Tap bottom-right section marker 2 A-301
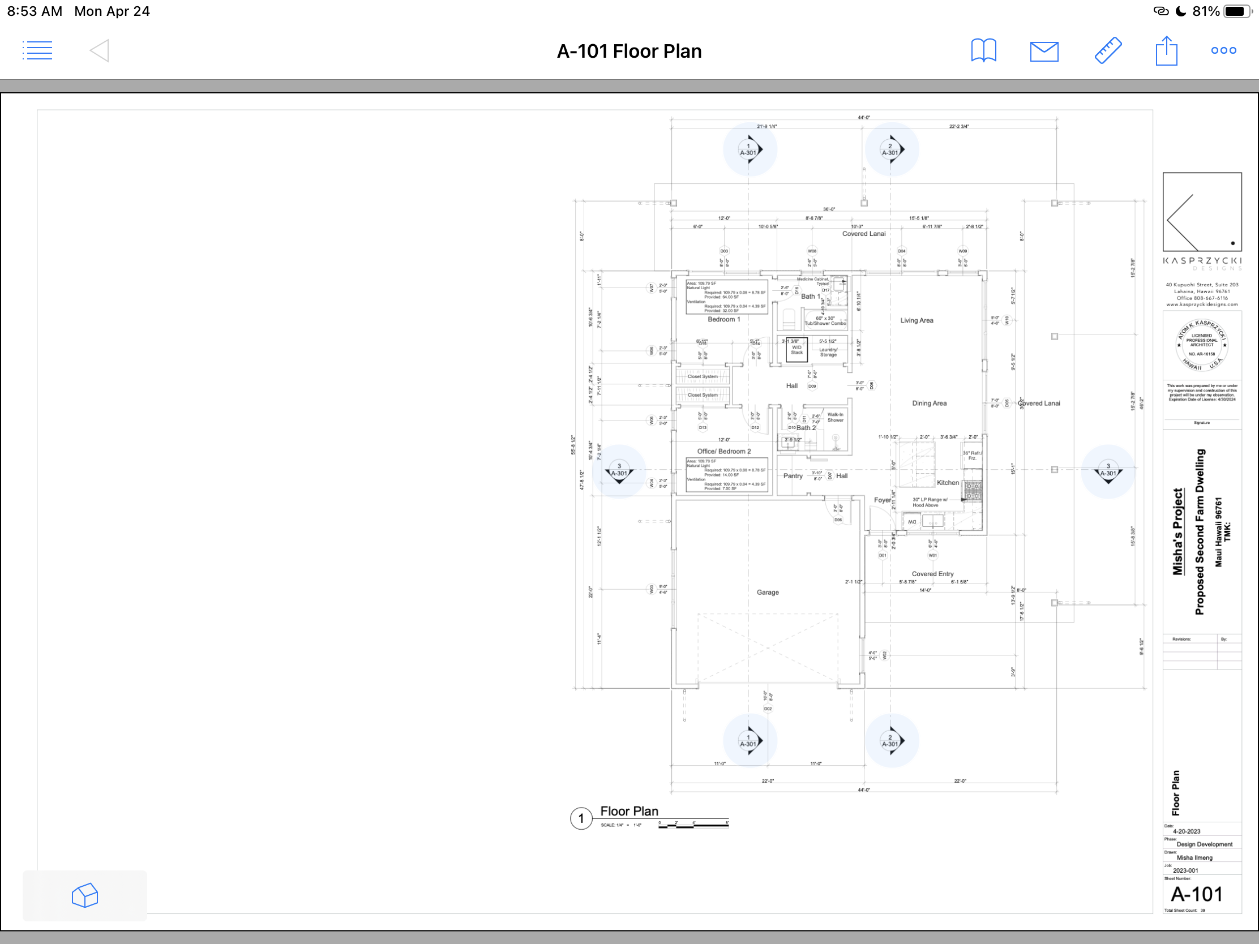The image size is (1259, 944). point(891,741)
